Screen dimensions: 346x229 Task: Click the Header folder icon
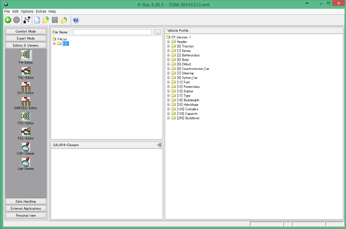click(x=173, y=42)
